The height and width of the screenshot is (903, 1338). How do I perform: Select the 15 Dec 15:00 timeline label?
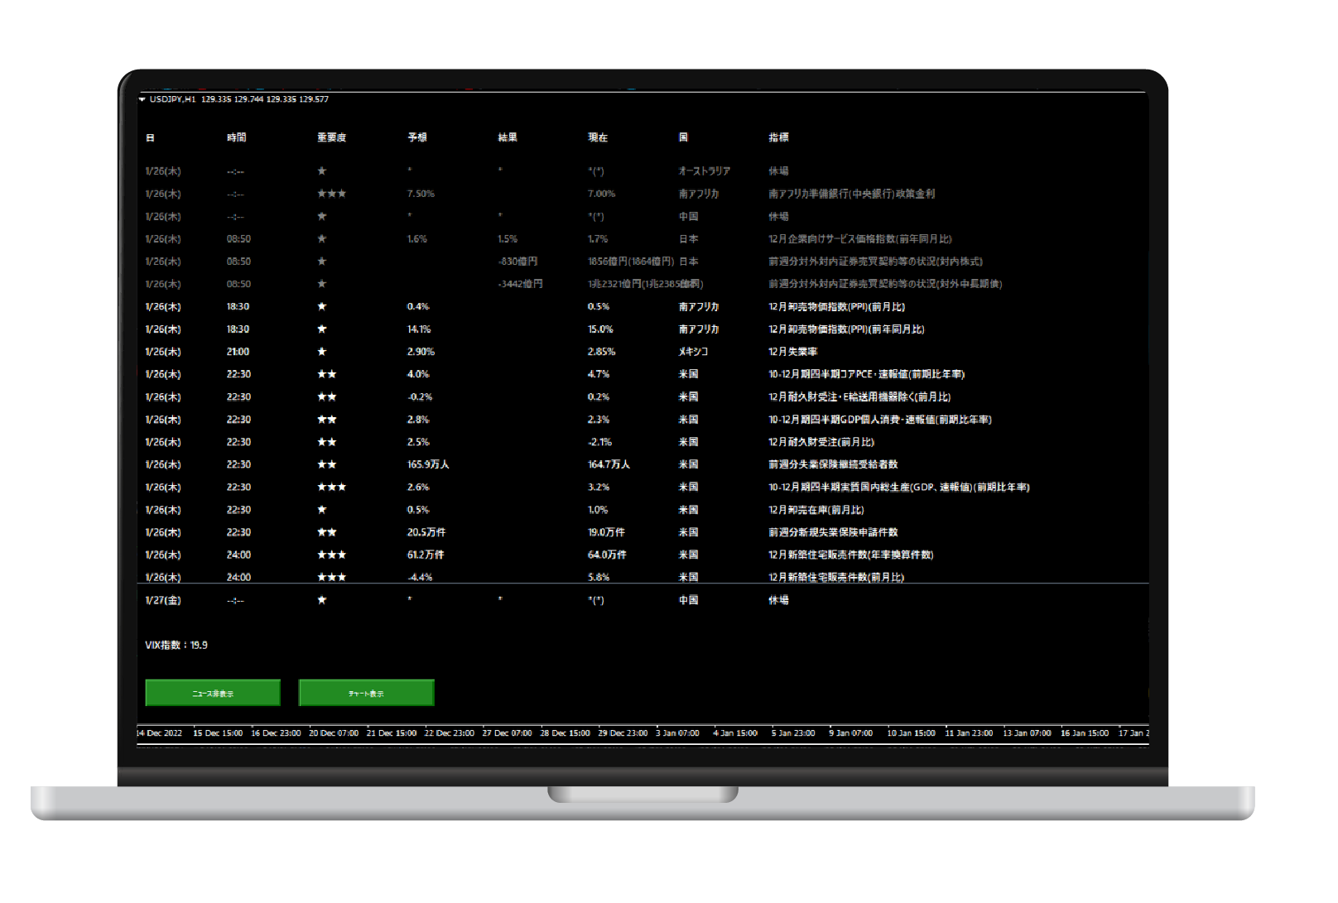[x=218, y=733]
